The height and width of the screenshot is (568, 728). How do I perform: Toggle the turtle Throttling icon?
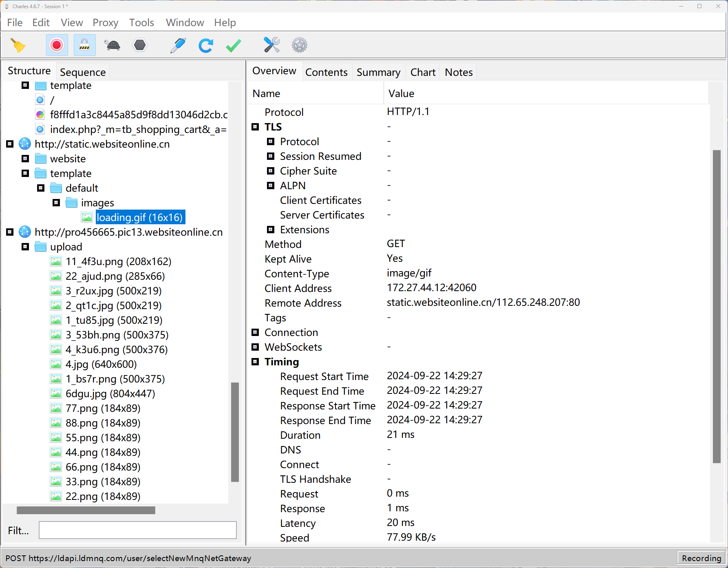click(x=113, y=45)
